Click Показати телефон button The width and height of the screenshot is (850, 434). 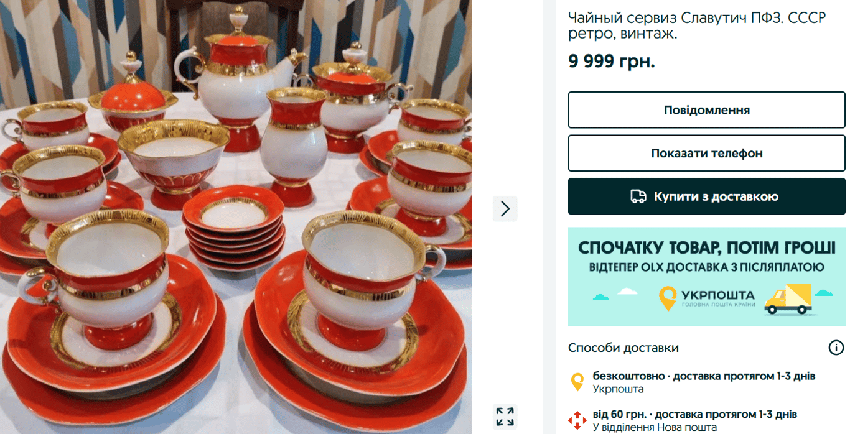706,153
